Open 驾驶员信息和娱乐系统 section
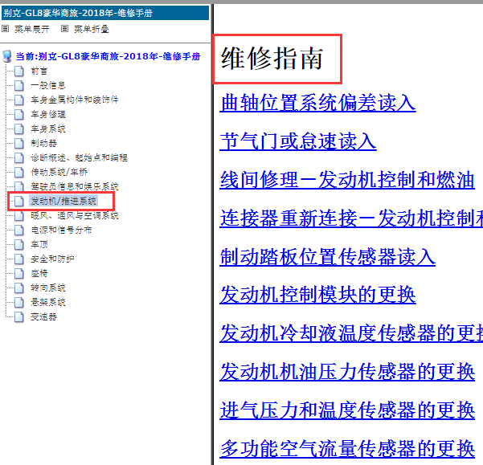The width and height of the screenshot is (483, 465). click(75, 187)
